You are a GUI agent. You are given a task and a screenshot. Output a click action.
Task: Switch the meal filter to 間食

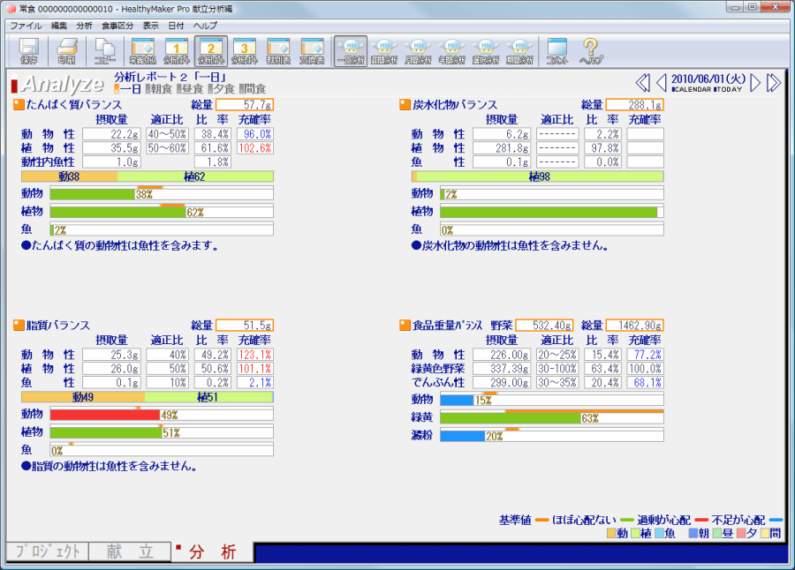(x=253, y=89)
